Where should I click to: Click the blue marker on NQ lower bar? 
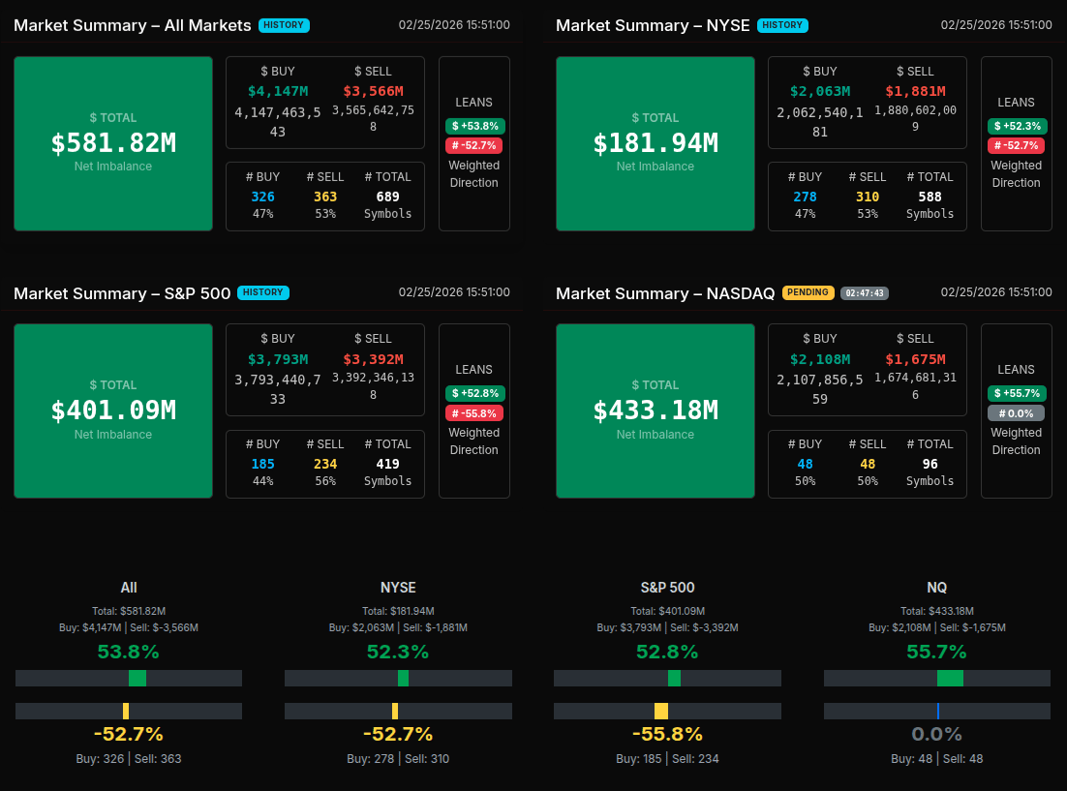point(937,711)
